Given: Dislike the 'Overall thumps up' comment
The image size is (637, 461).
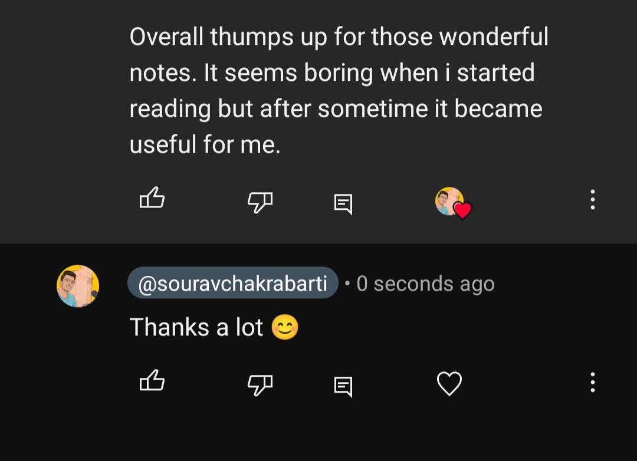Looking at the screenshot, I should point(260,202).
